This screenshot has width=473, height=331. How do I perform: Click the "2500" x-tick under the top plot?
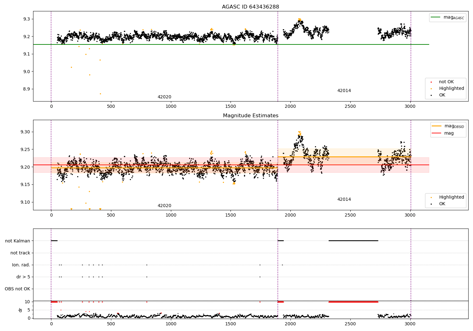click(350, 107)
